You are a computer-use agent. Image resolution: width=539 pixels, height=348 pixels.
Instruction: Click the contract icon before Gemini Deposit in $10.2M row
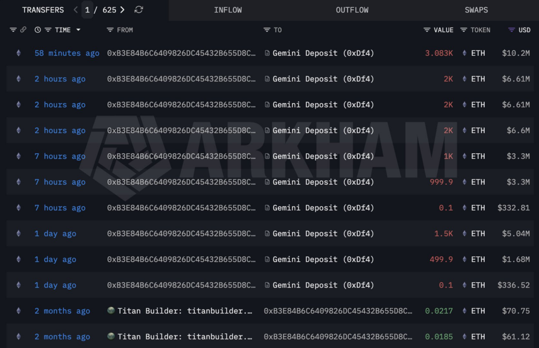[267, 53]
